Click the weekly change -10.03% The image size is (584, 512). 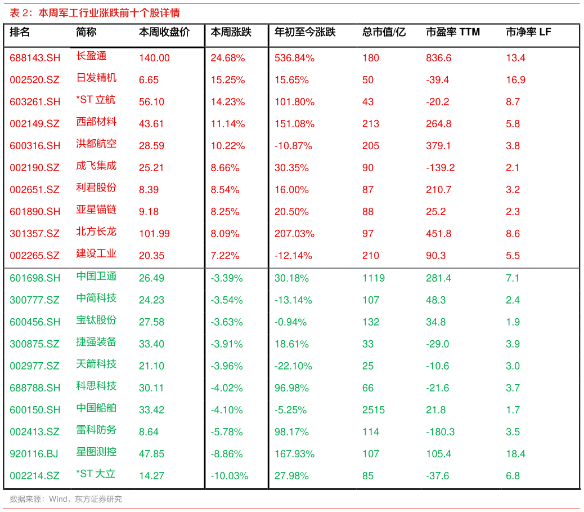click(230, 476)
